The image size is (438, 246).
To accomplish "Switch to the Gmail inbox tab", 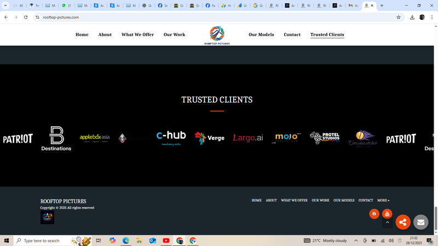I will point(353,5).
